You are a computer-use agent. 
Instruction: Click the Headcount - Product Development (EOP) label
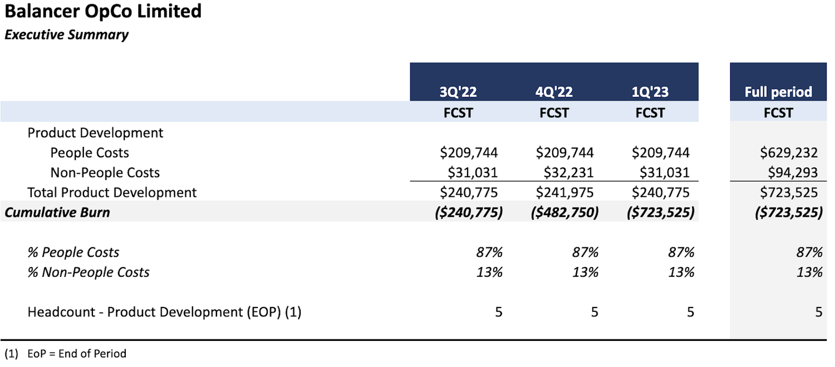(164, 312)
